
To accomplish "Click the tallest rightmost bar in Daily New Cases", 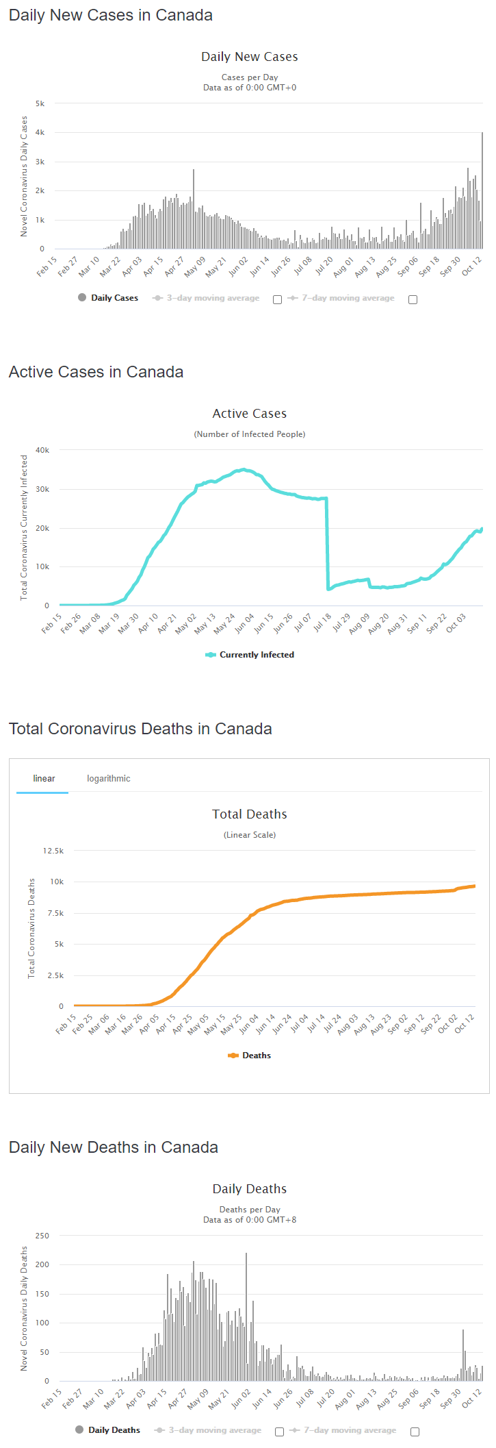I will click(x=482, y=192).
